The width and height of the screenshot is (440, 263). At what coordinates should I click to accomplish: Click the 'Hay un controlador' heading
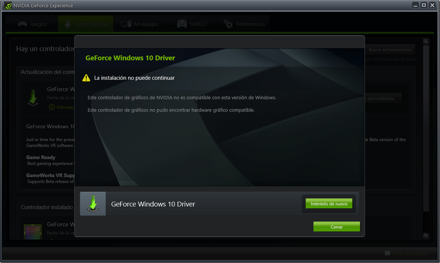(x=46, y=49)
